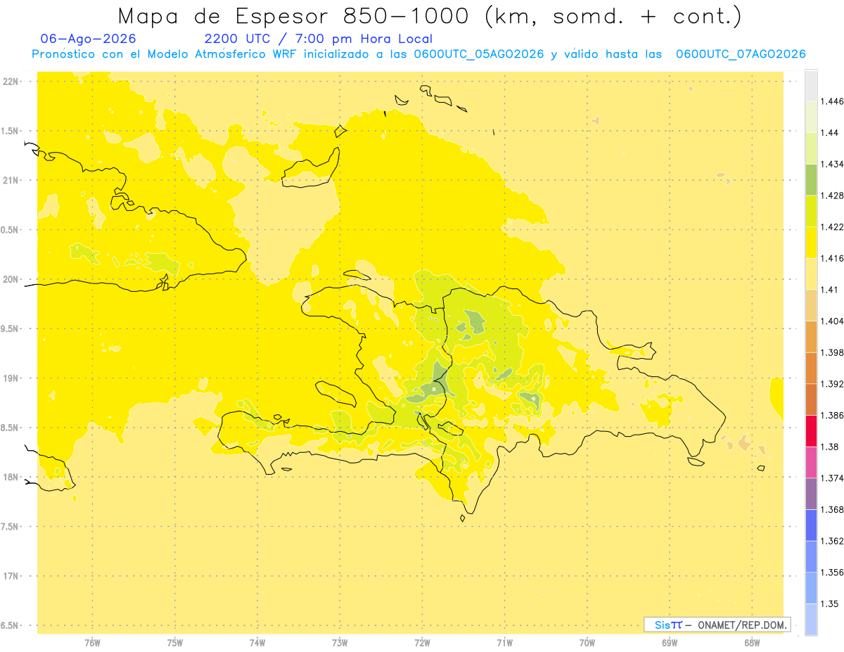Click the 'Sistπ – ONAMET/REP.DOM.' credit box
This screenshot has width=844, height=652.
pyautogui.click(x=717, y=625)
